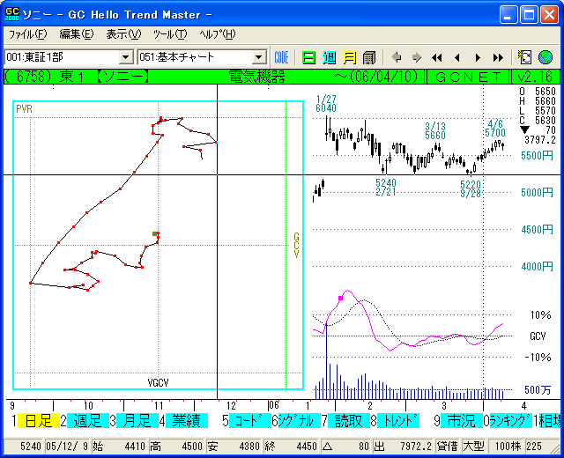Click the コード button
564x458 pixels.
point(250,421)
